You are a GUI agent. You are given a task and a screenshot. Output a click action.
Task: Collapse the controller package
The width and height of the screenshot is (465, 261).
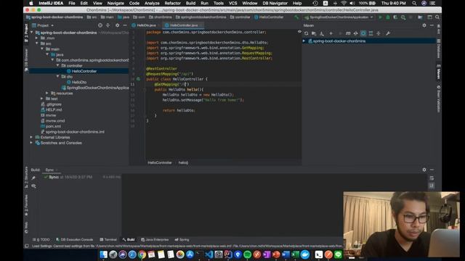pyautogui.click(x=58, y=66)
